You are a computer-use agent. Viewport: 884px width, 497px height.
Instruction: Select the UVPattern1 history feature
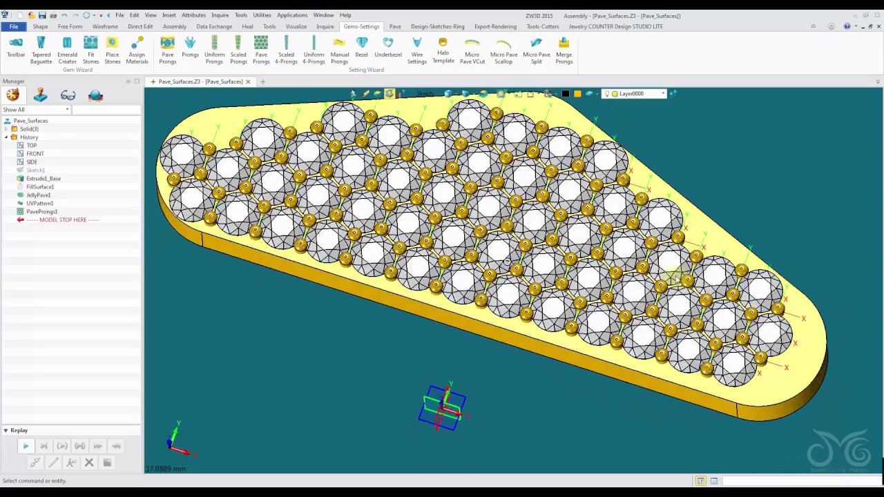(x=39, y=204)
